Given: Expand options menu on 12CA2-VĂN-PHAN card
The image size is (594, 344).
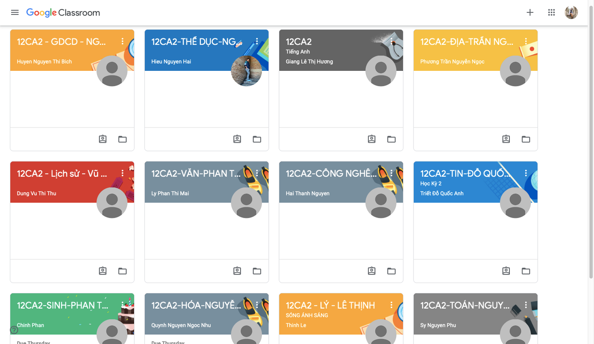Looking at the screenshot, I should [257, 173].
